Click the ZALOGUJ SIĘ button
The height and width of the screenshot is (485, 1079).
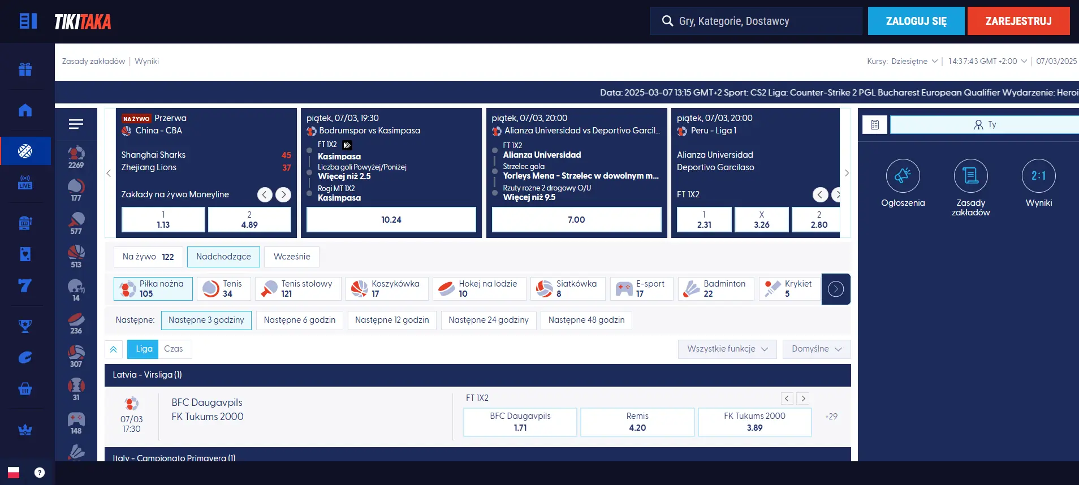pos(916,21)
